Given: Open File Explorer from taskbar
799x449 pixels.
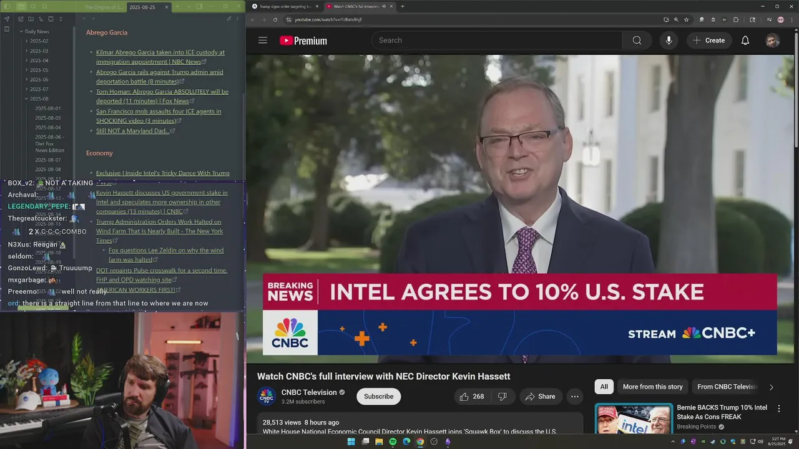Looking at the screenshot, I should [x=379, y=442].
